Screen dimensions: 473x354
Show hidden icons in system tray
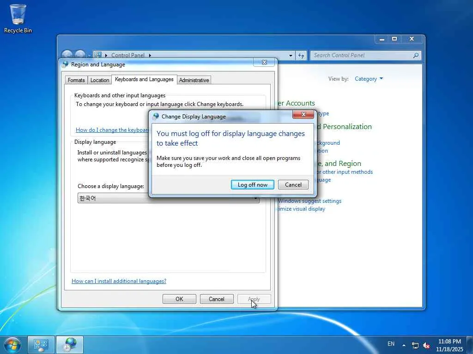pos(404,345)
